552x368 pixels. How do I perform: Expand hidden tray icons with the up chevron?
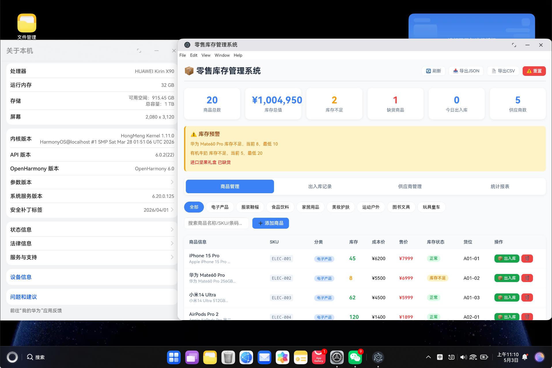tap(428, 357)
